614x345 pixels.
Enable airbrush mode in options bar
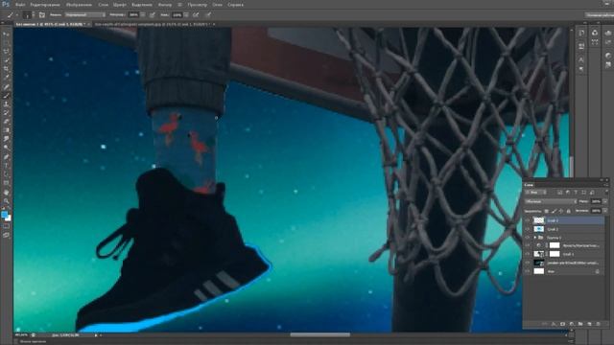coord(196,15)
